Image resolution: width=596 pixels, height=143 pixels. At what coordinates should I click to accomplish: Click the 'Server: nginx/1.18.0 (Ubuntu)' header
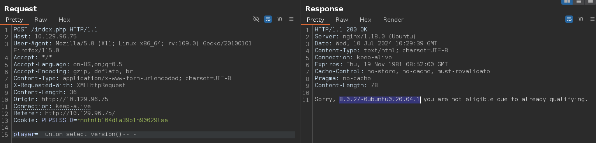365,36
